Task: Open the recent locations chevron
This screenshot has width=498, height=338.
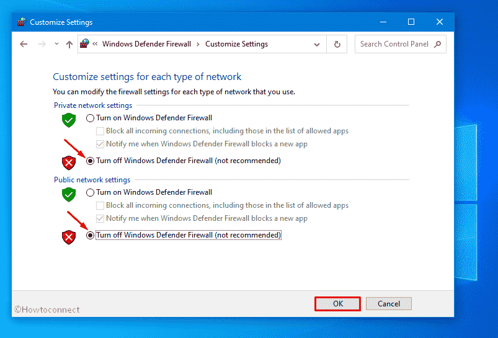Action: pos(56,44)
